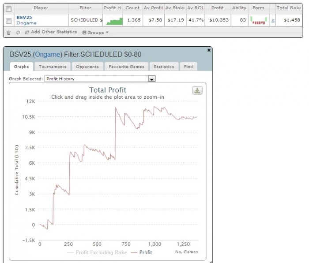The height and width of the screenshot is (263, 309).
Task: Click the SCHEDULED filter cell
Action: tap(86, 20)
